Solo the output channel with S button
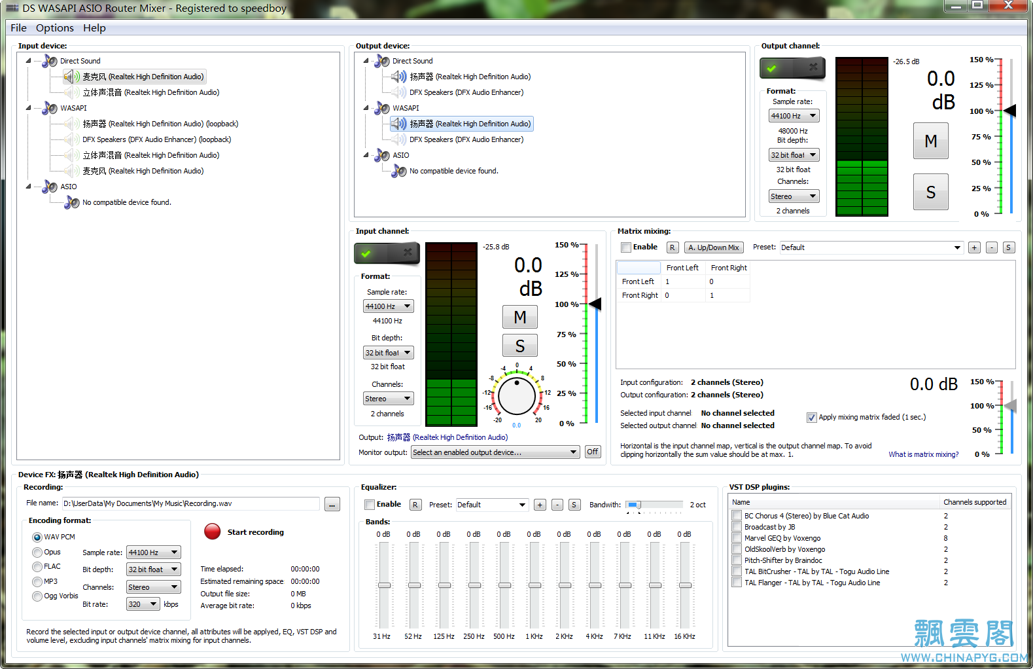Screen dimensions: 1033x669 [931, 192]
